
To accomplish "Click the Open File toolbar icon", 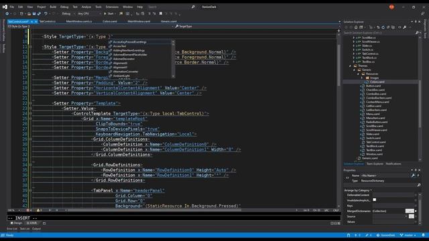I will 29,13.
